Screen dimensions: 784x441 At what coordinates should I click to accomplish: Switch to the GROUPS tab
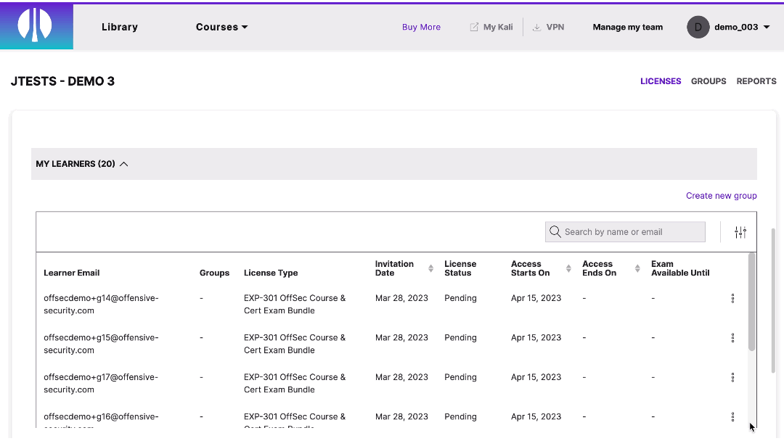click(x=709, y=81)
